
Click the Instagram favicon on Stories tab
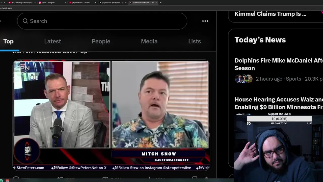click(x=40, y=3)
